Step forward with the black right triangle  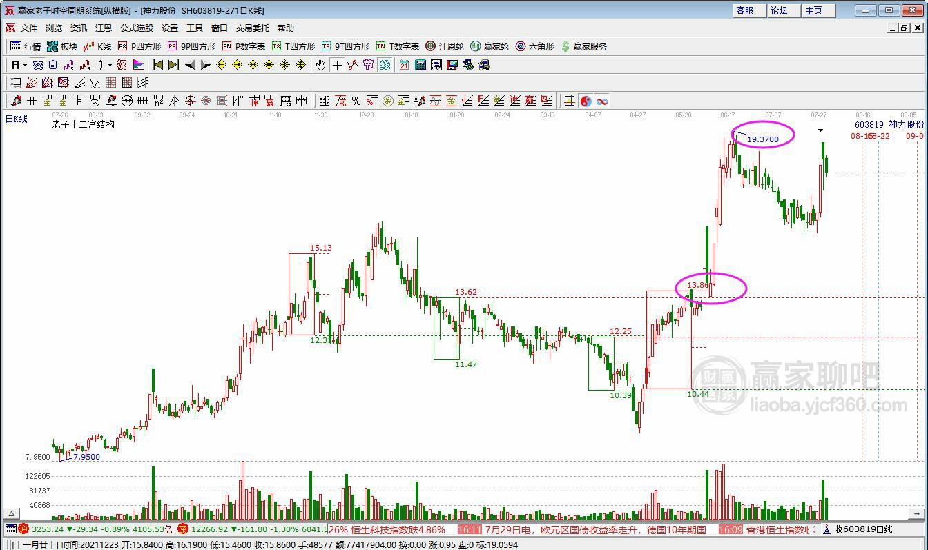[205, 65]
